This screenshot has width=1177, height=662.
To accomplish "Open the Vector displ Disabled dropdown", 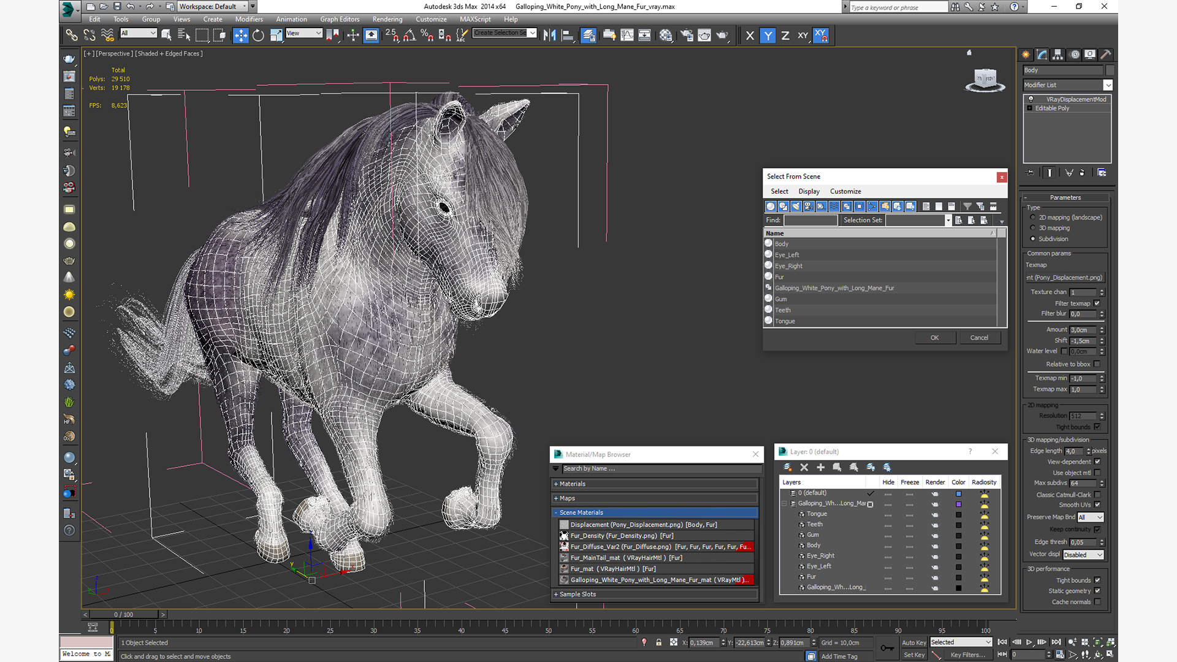I will [1083, 555].
